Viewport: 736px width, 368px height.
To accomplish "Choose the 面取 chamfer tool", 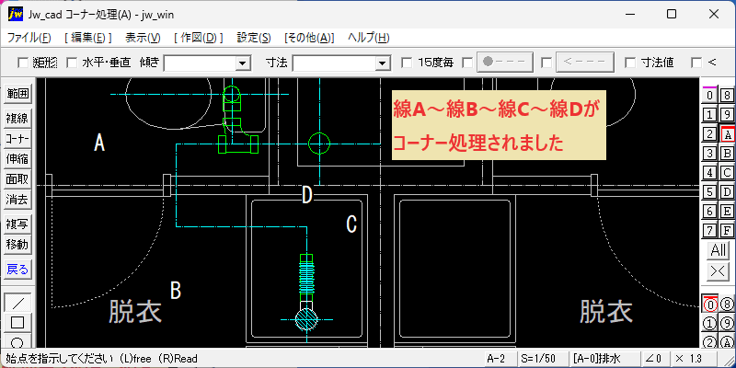I will [x=17, y=179].
